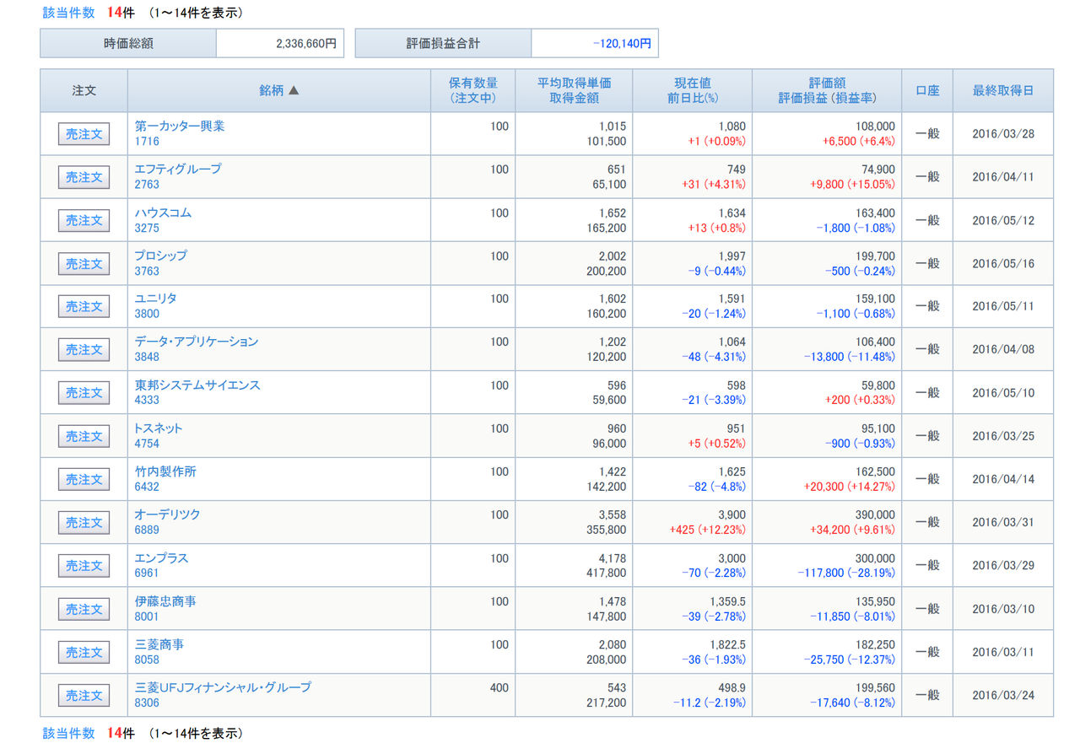Click stock code 1716
The width and height of the screenshot is (1080, 754).
click(147, 142)
